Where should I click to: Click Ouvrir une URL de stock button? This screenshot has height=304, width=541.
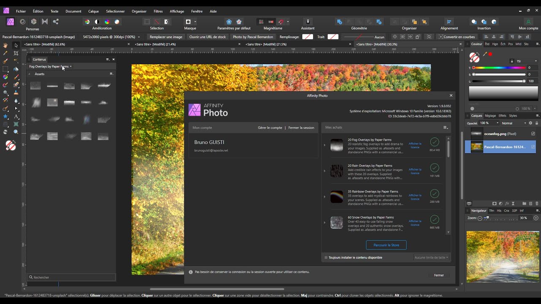point(208,37)
